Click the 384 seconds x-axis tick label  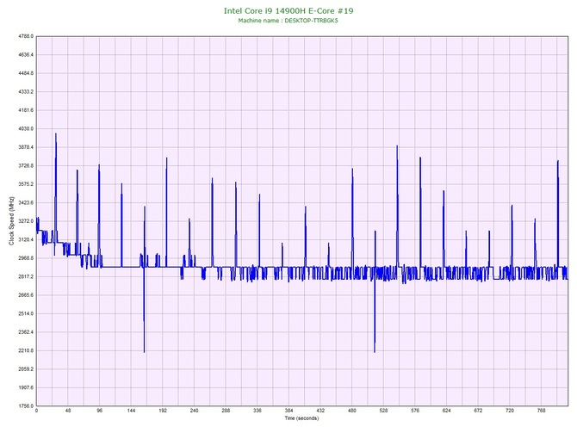click(x=289, y=411)
